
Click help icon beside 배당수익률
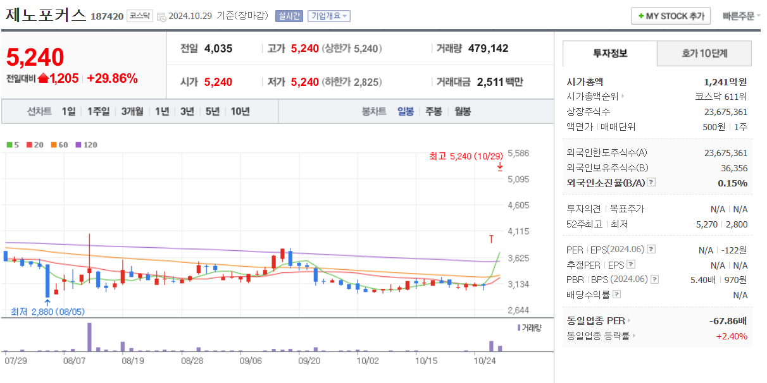pyautogui.click(x=617, y=295)
